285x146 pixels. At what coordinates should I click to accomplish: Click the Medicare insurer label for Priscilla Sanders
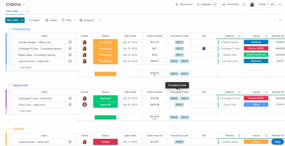(256, 42)
